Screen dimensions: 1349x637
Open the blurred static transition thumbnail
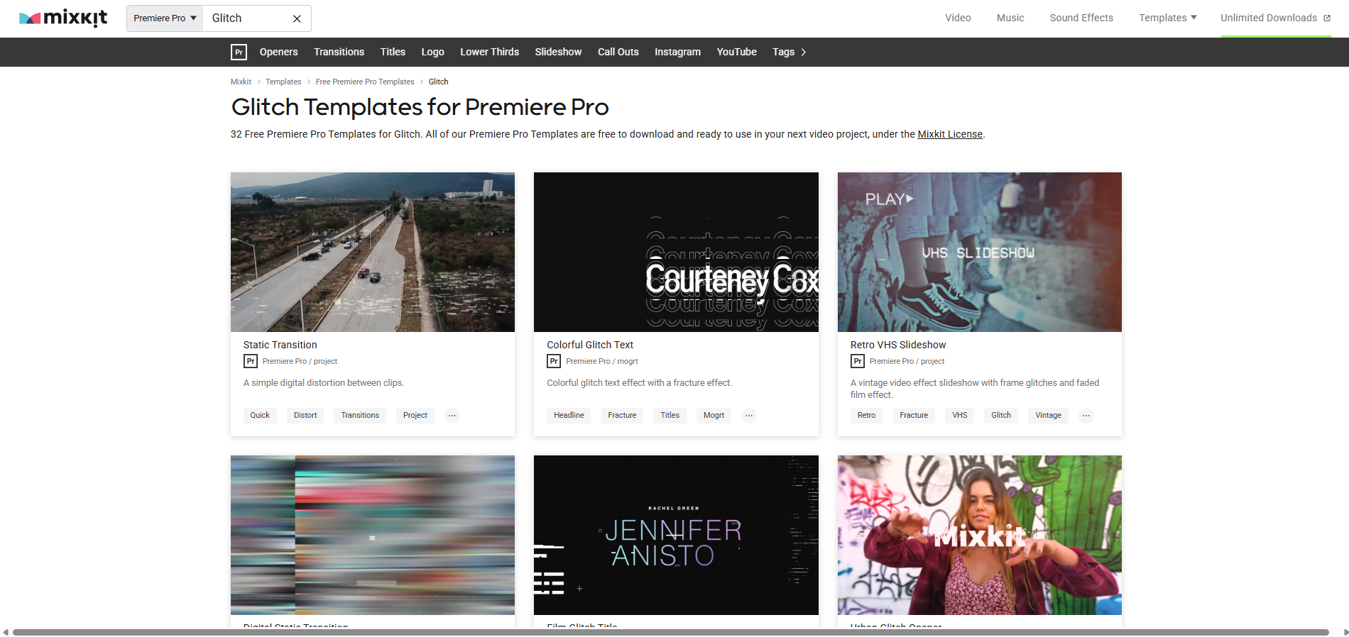pos(373,535)
